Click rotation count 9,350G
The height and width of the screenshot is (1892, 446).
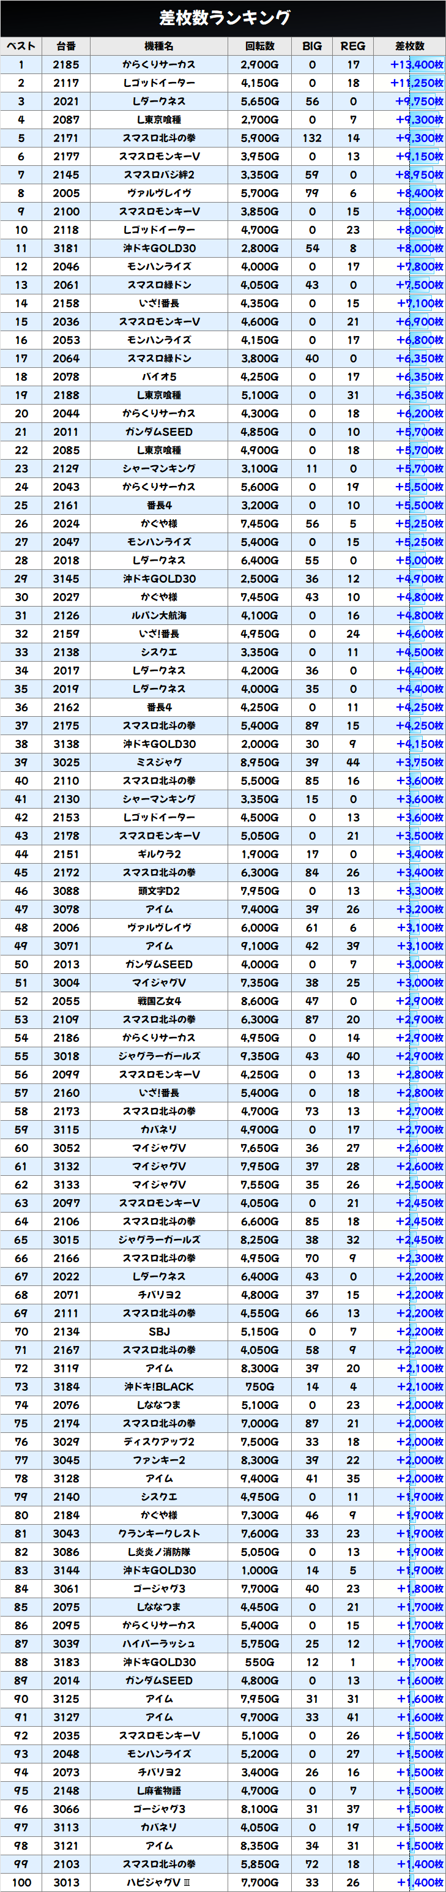point(259,1056)
